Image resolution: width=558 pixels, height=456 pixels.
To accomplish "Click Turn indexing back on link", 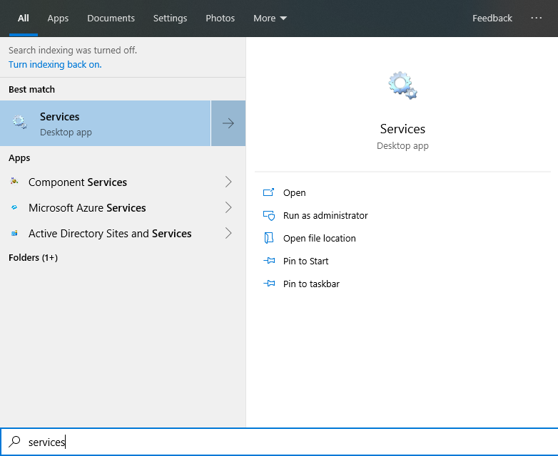I will [55, 64].
